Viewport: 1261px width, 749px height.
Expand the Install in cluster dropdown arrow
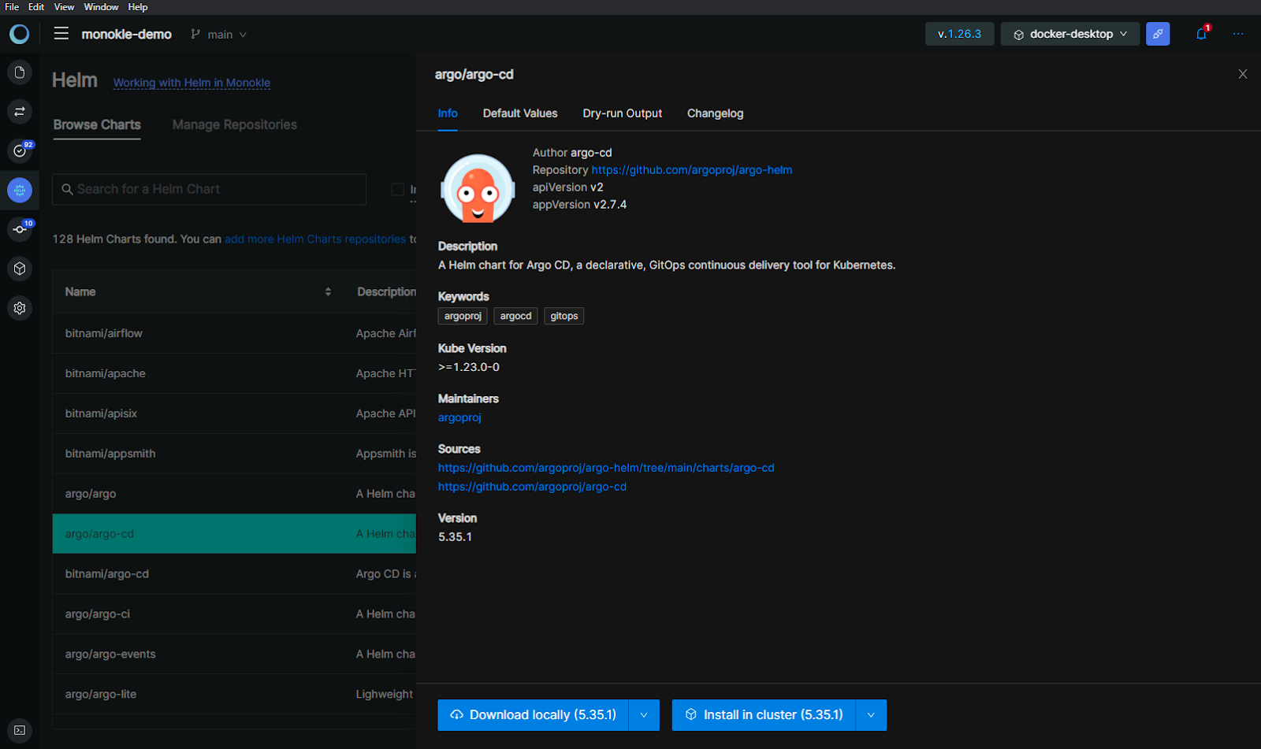[871, 715]
